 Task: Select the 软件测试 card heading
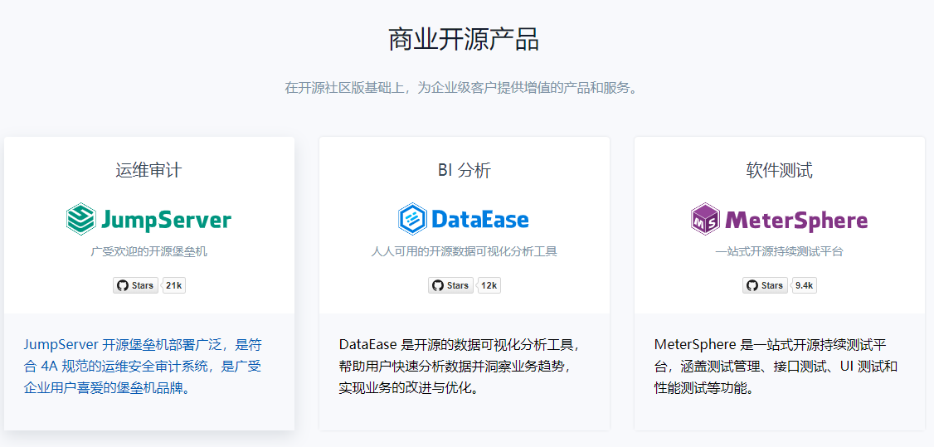pos(779,171)
